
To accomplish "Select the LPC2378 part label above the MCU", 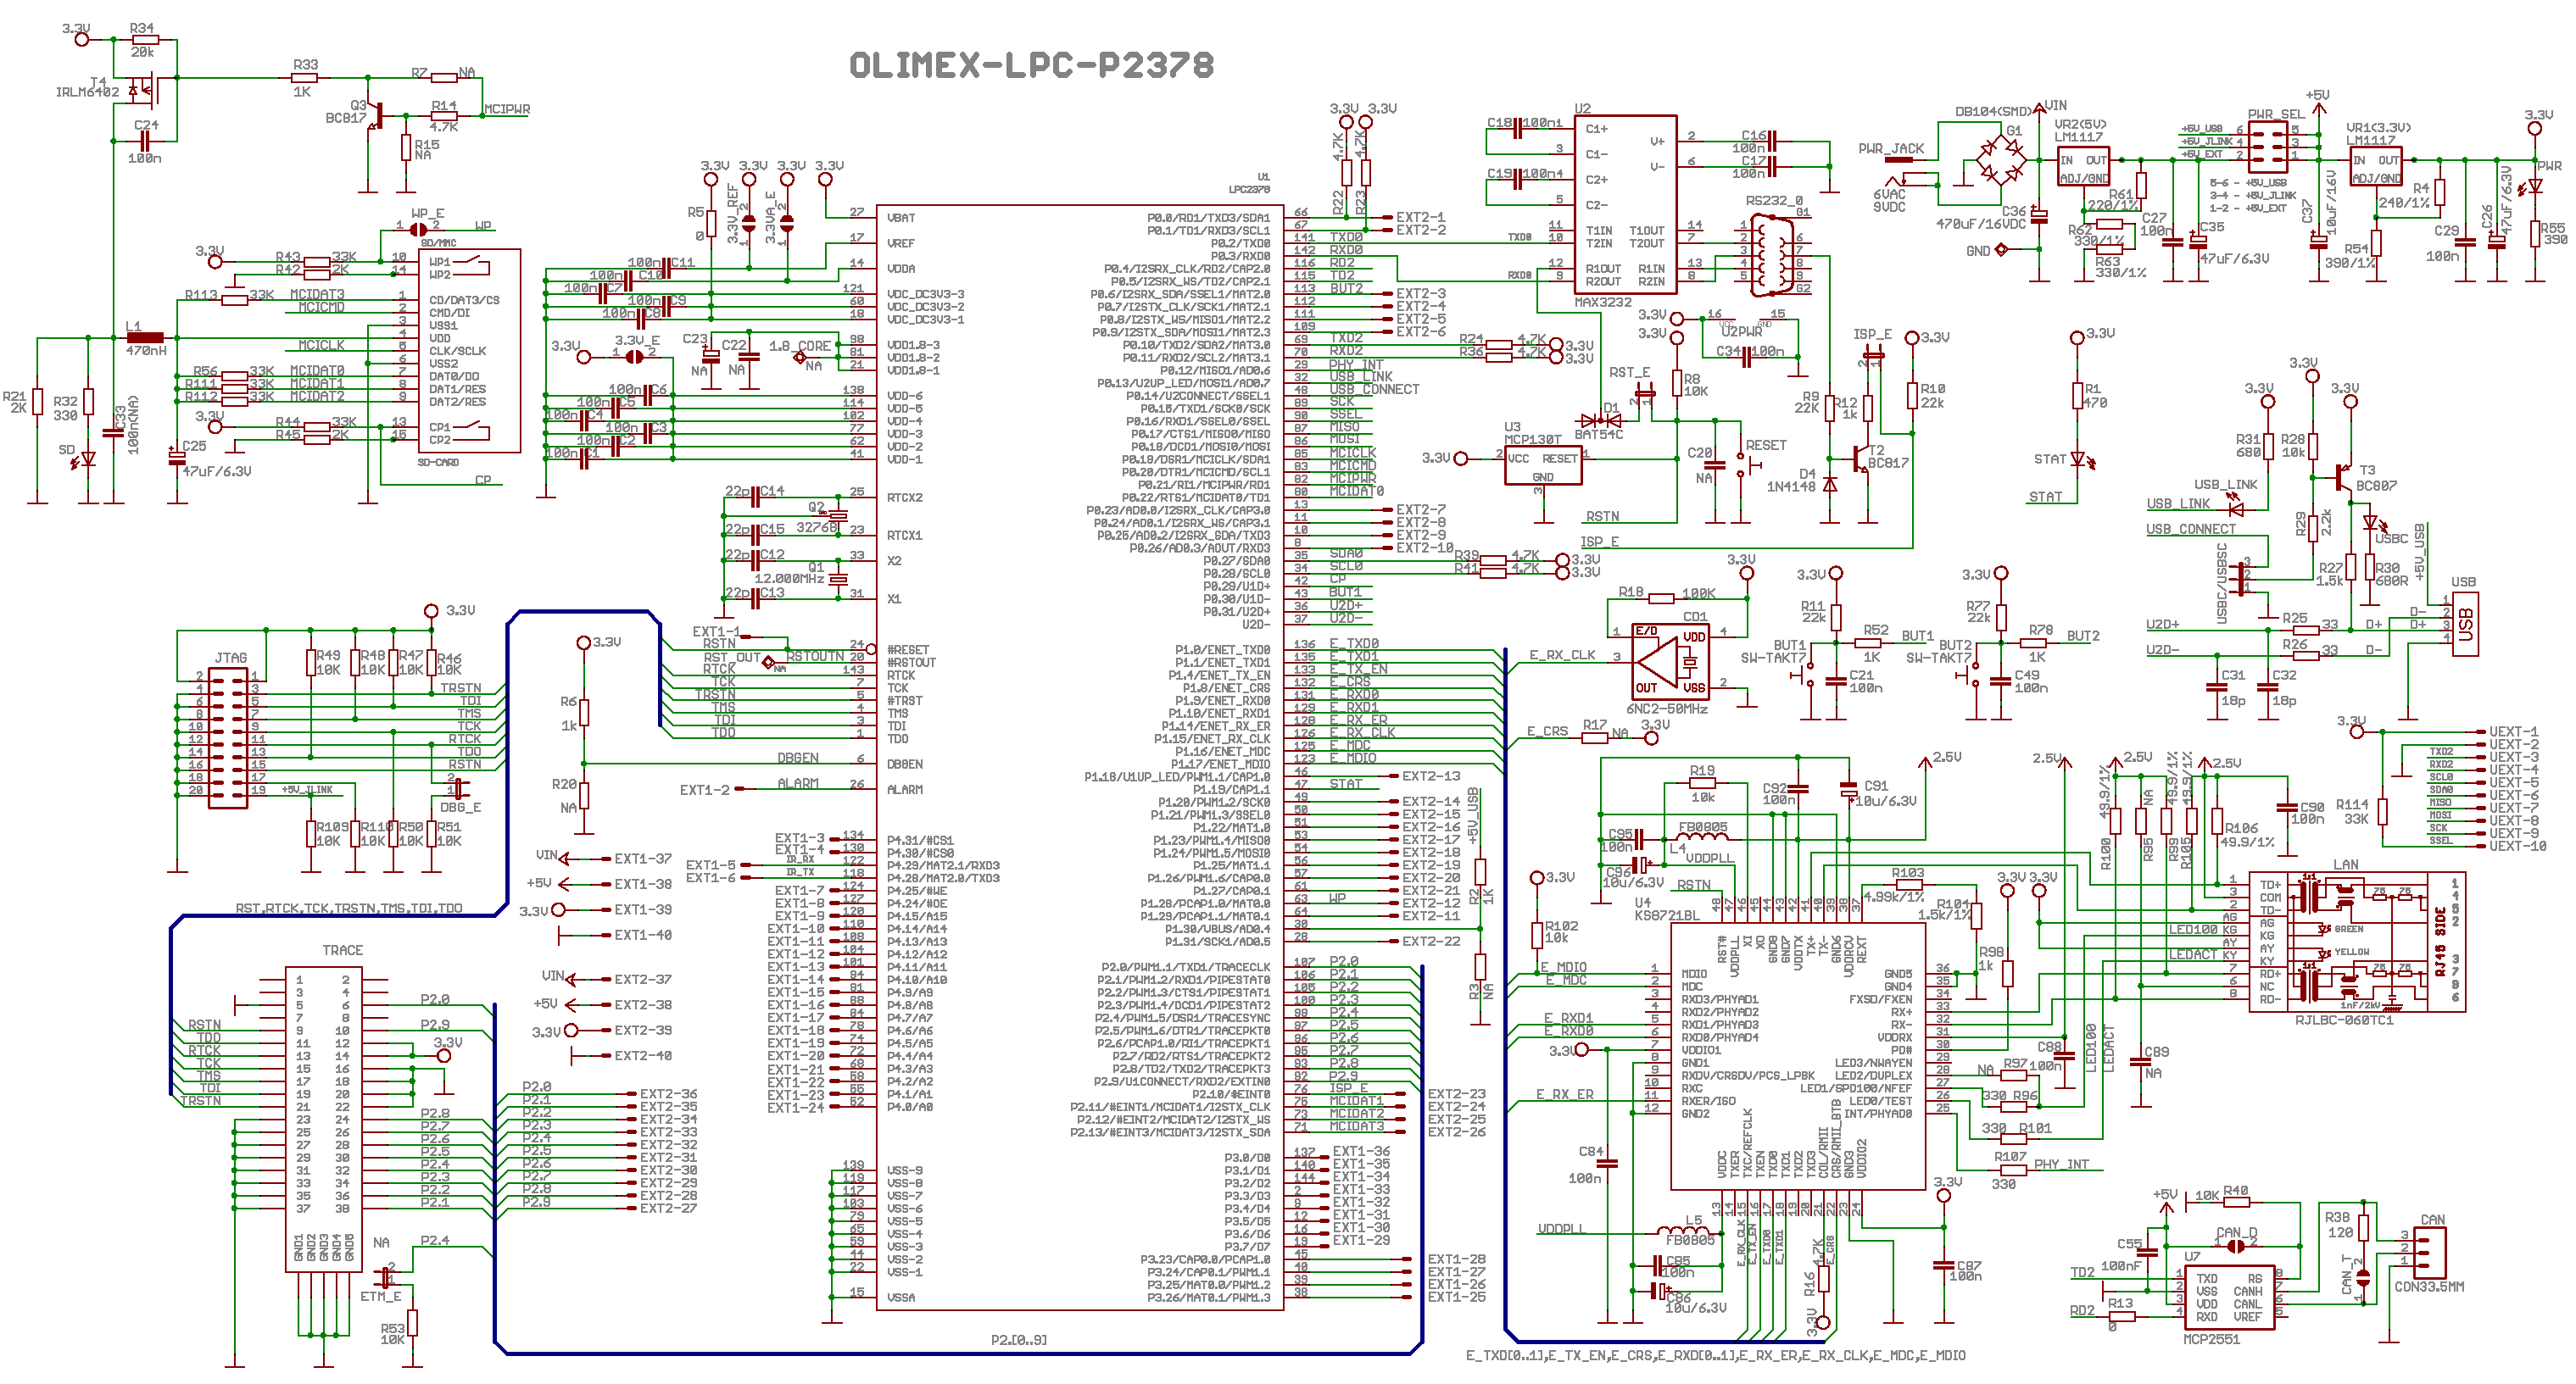I will [x=1249, y=189].
